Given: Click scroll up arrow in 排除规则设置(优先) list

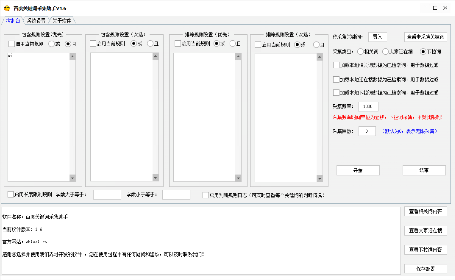Looking at the screenshot, I should coord(238,57).
